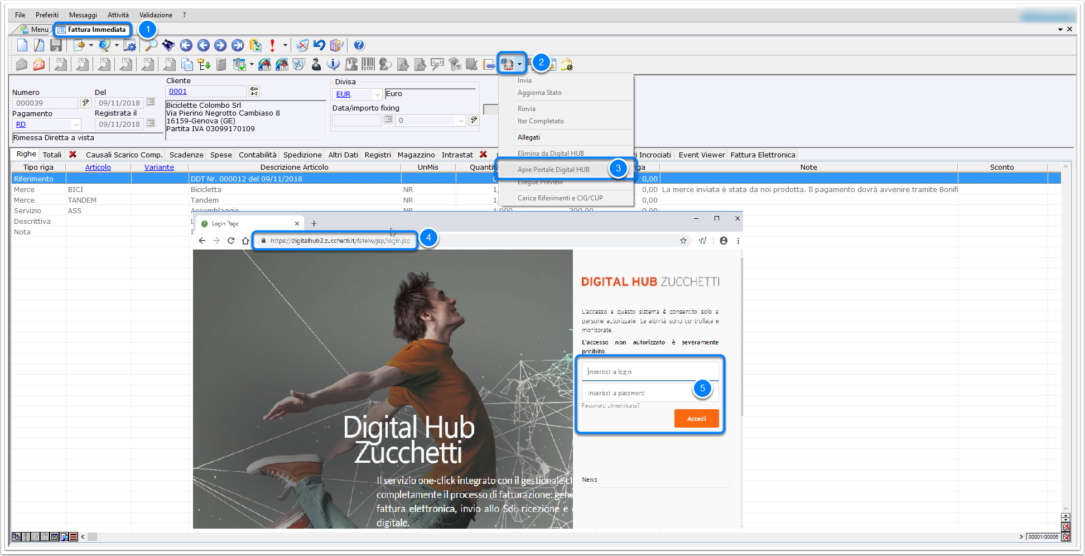Switch to the Fattura Elettronica tab
The height and width of the screenshot is (556, 1085).
[763, 155]
